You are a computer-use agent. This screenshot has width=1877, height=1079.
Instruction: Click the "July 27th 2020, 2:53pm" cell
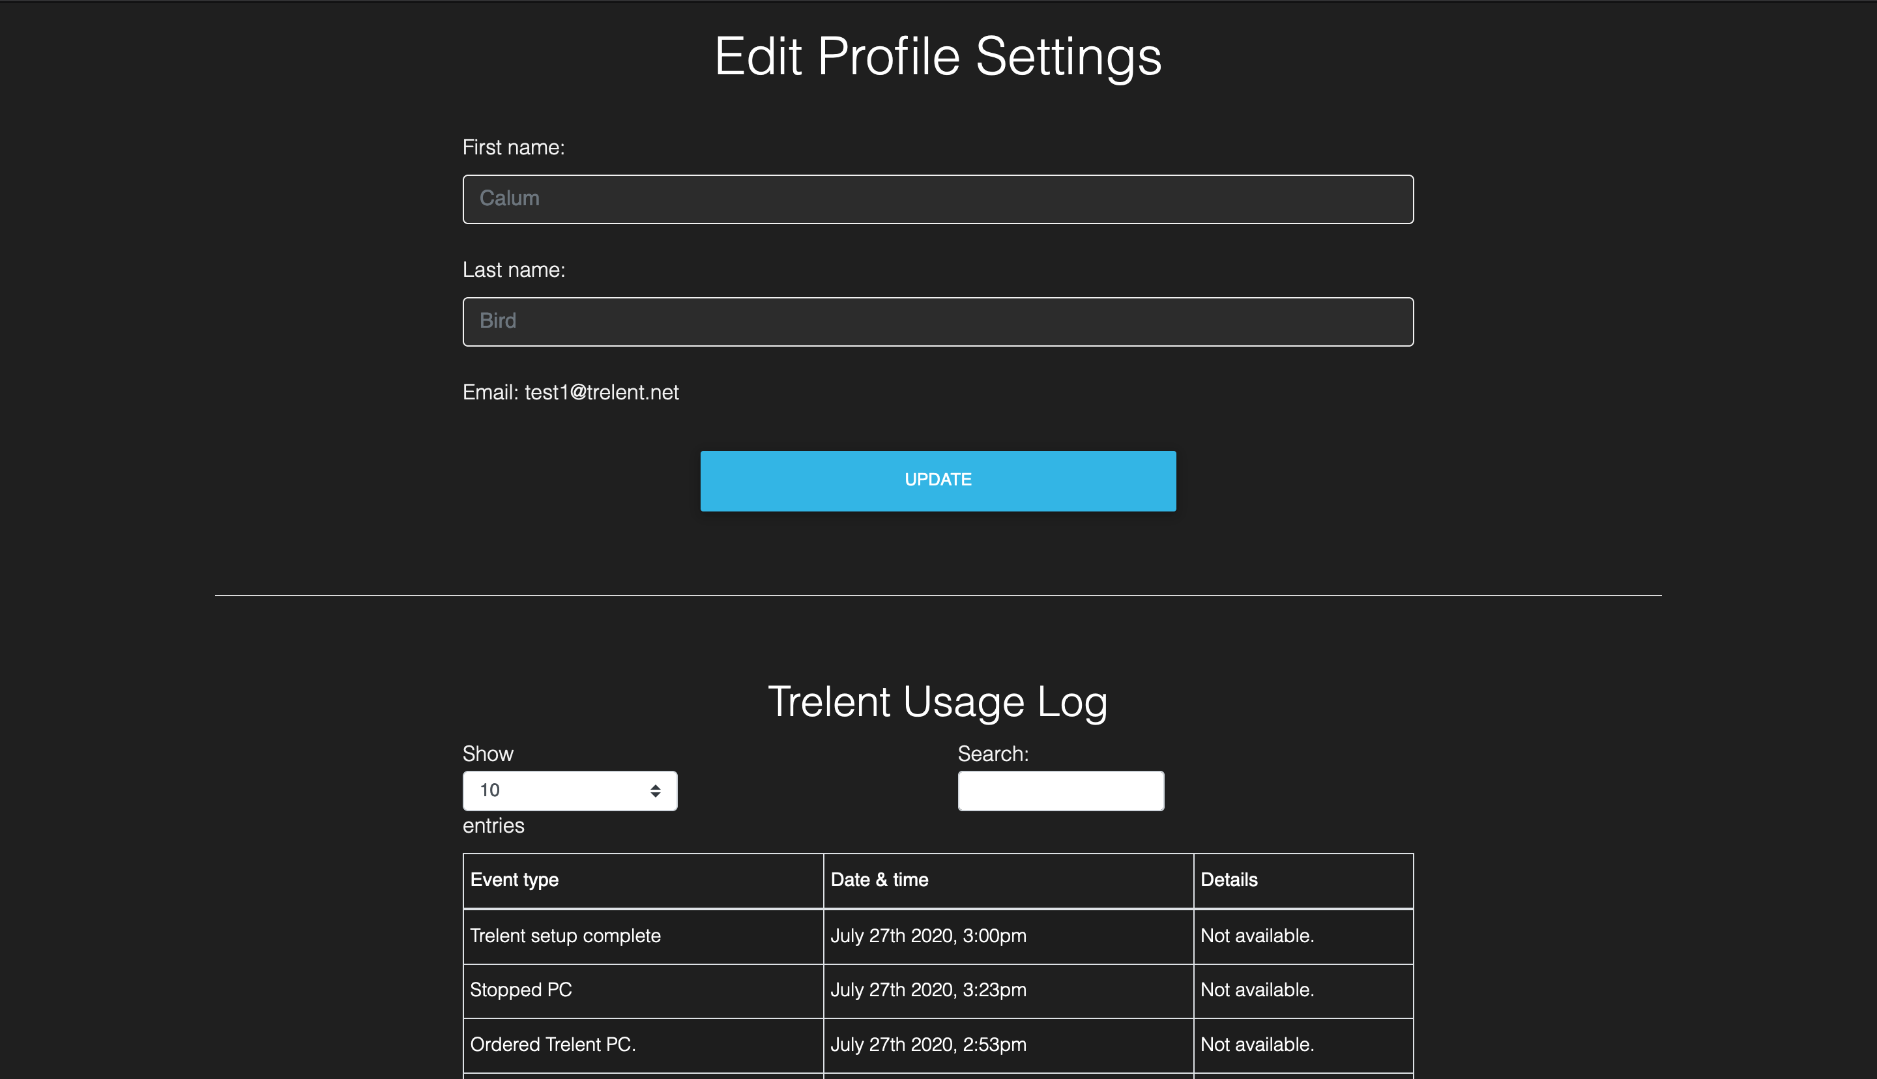click(1008, 1045)
